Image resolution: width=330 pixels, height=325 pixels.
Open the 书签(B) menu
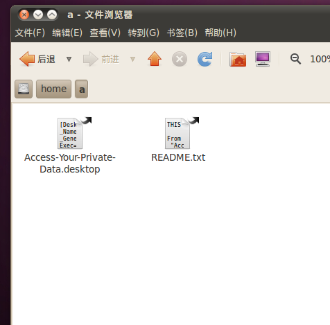pos(182,33)
